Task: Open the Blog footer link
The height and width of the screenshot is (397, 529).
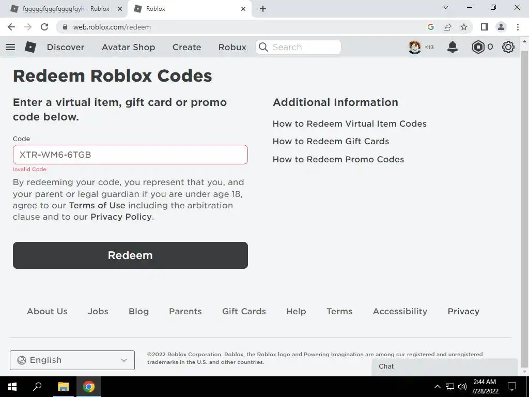Action: (x=138, y=311)
